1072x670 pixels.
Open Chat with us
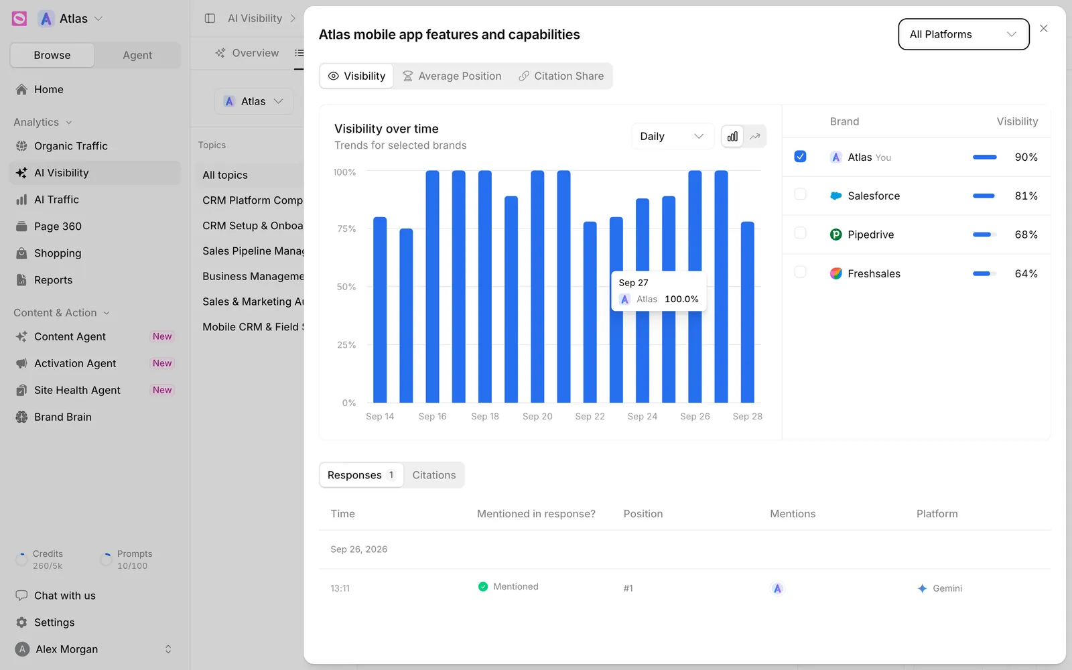point(94,596)
